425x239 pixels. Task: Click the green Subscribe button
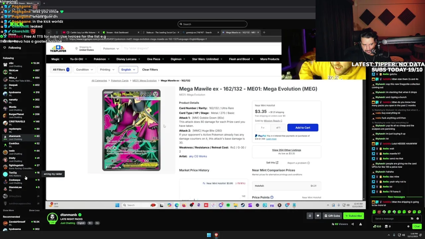coord(353,216)
